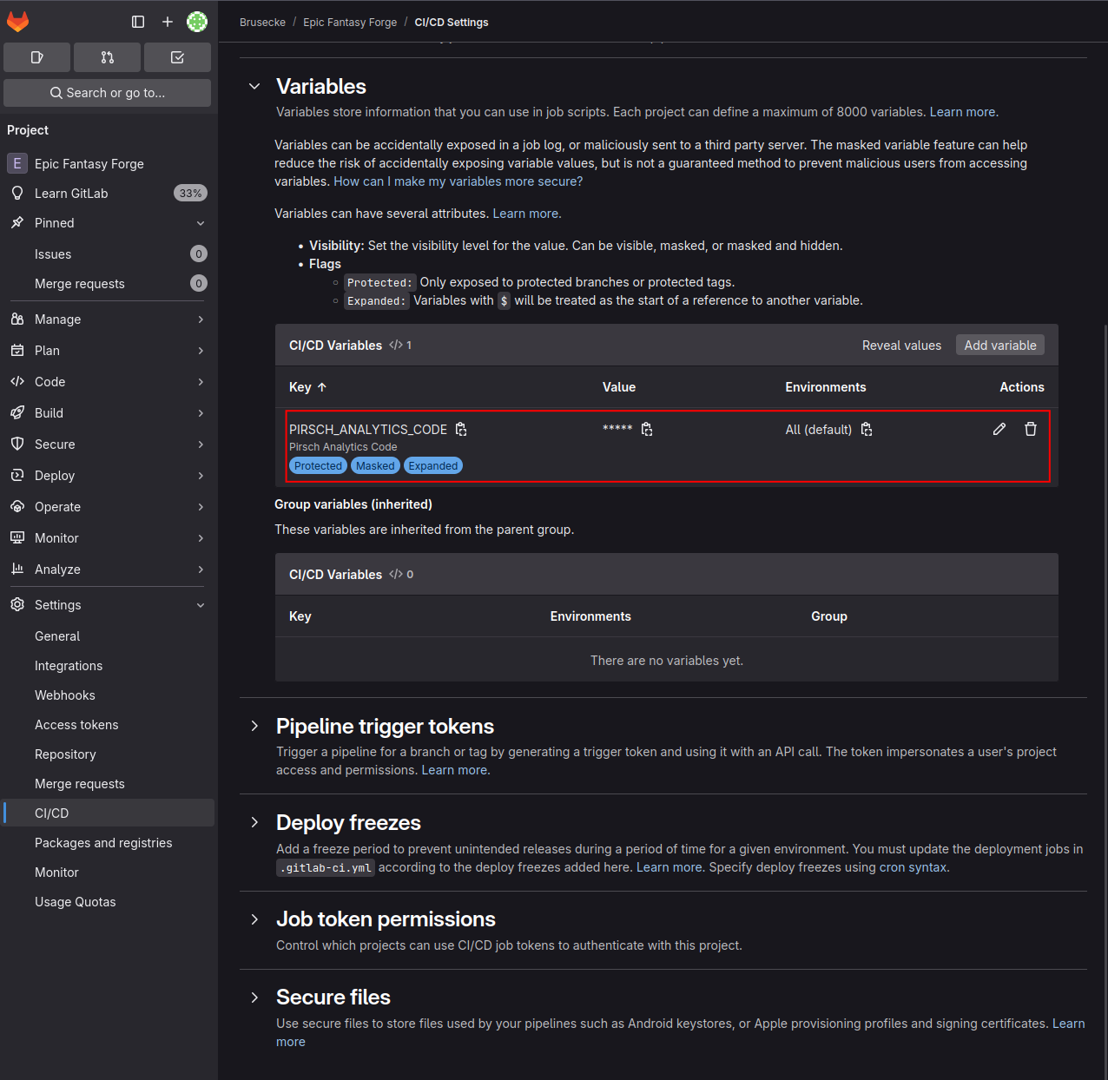Expand the Secure files section
This screenshot has width=1108, height=1080.
click(254, 998)
